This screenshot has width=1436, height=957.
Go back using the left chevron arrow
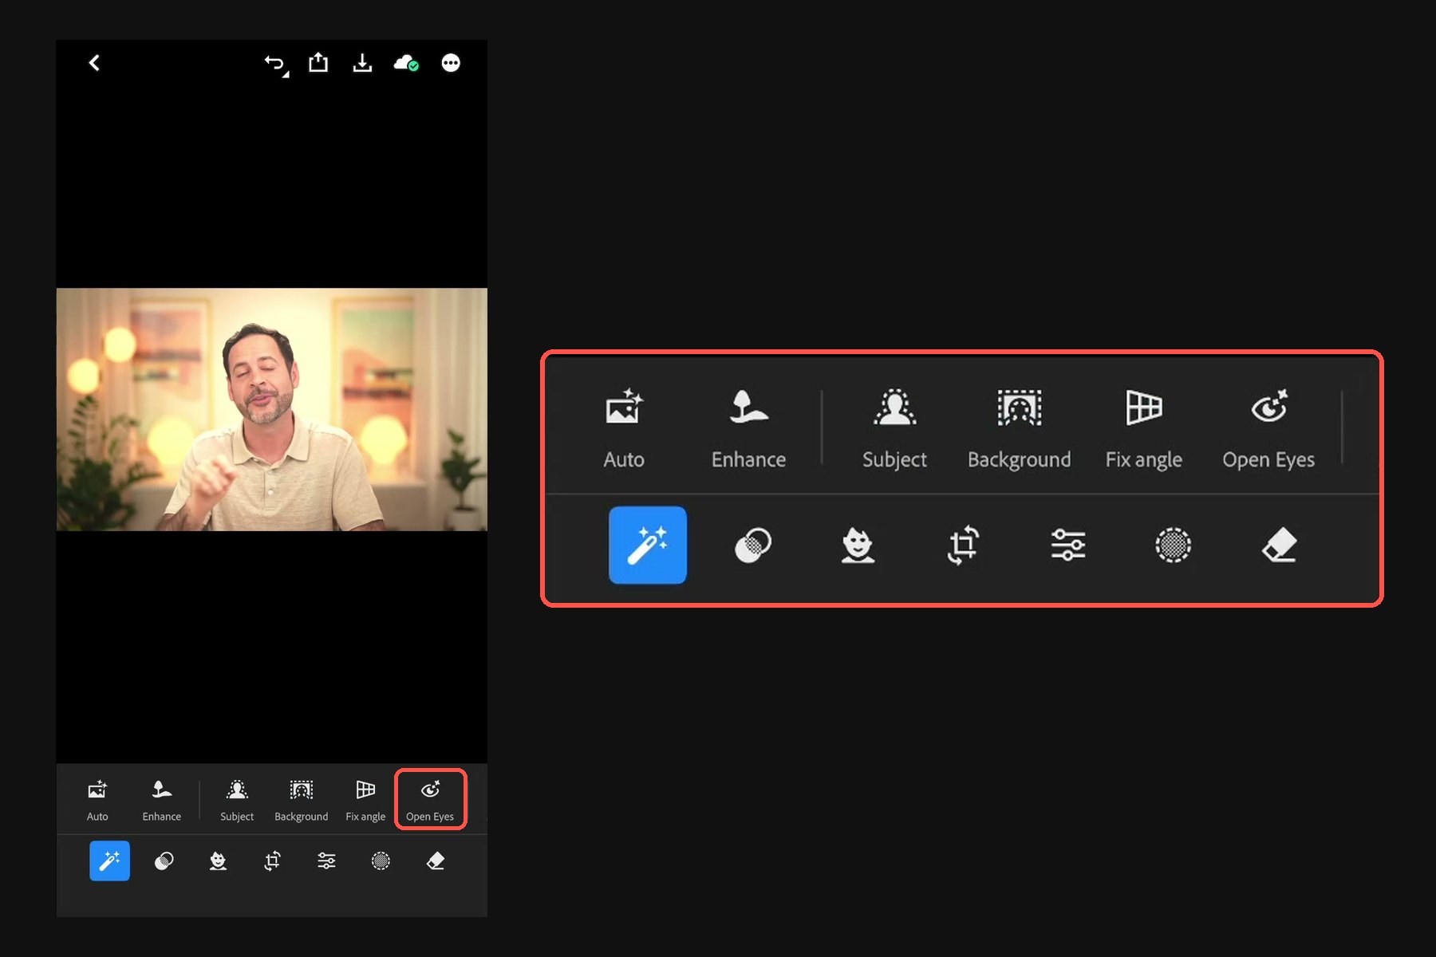(x=94, y=63)
